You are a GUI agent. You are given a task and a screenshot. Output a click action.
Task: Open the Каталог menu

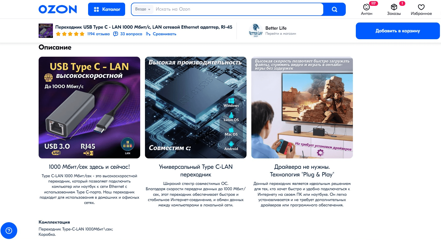coord(107,9)
